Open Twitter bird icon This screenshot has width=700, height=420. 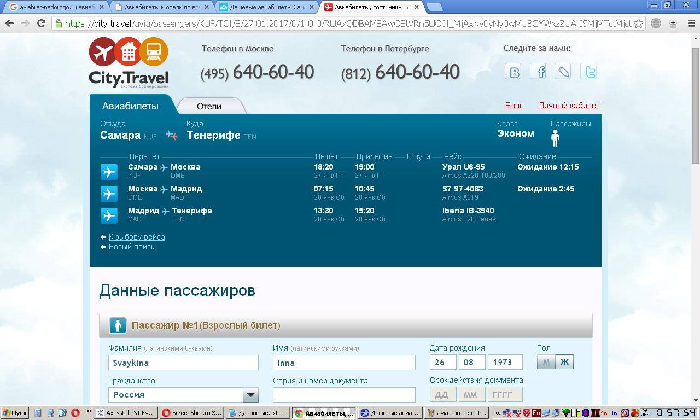588,72
